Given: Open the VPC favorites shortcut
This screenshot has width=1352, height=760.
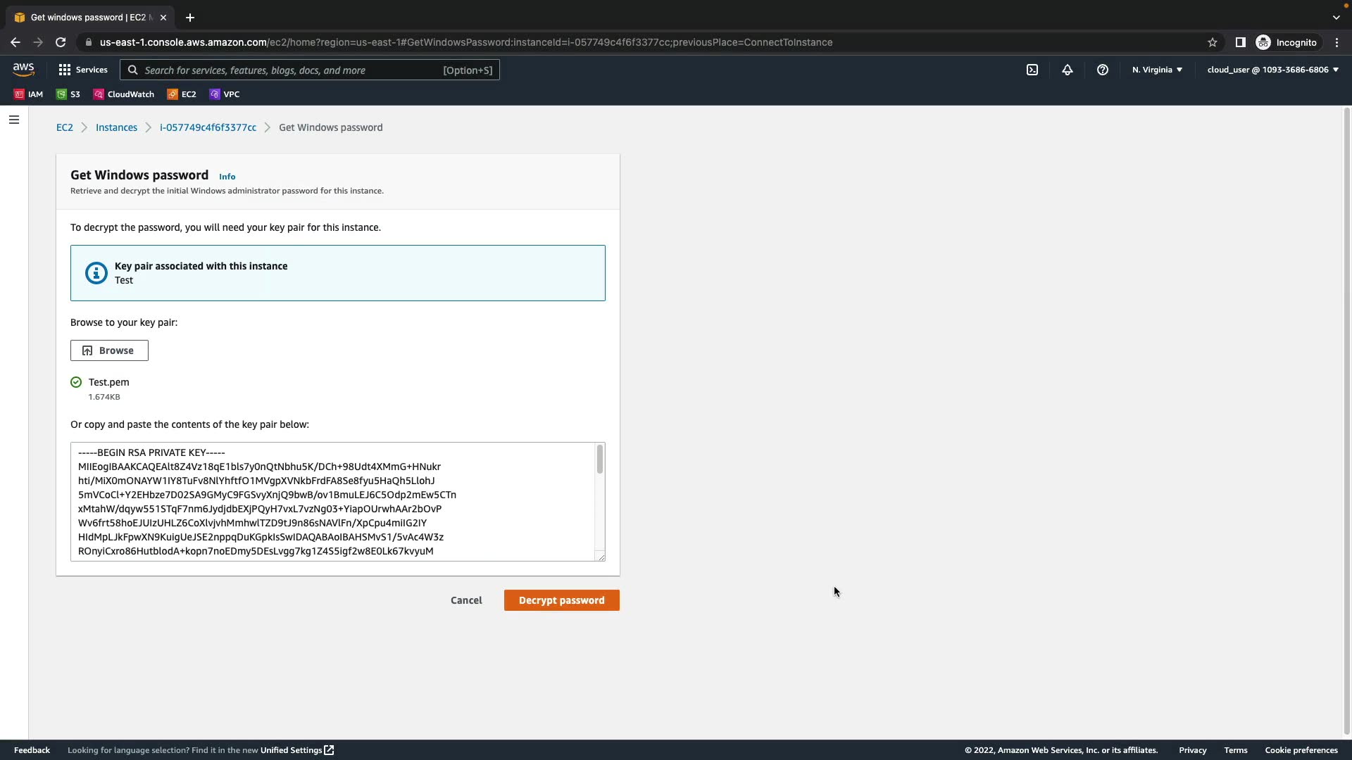Looking at the screenshot, I should (225, 94).
